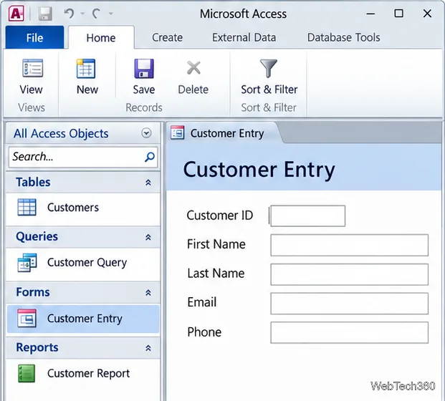Click the Queries group header text

tap(37, 236)
